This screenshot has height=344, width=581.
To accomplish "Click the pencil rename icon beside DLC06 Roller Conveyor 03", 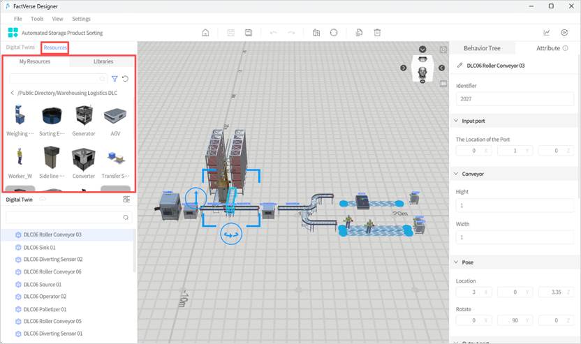I will point(459,66).
